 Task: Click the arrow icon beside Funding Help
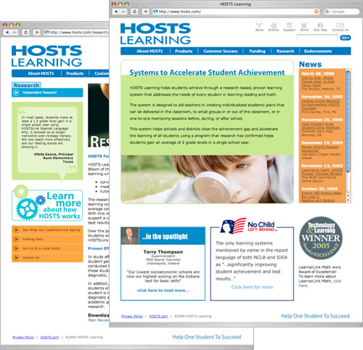(16, 239)
